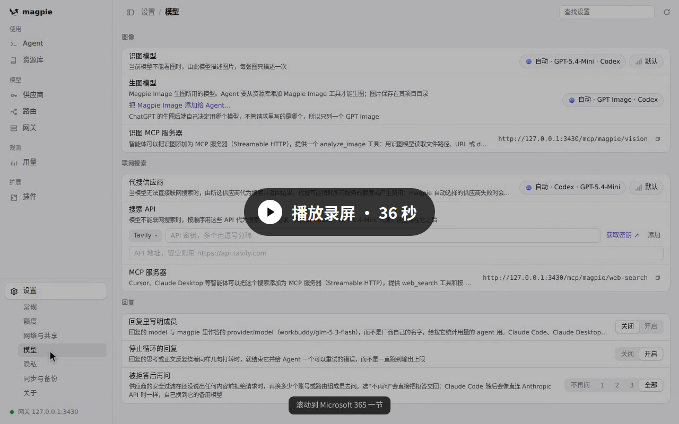The width and height of the screenshot is (679, 424).
Task: Select 不再问 for 被拒答后再问
Action: pos(580,385)
